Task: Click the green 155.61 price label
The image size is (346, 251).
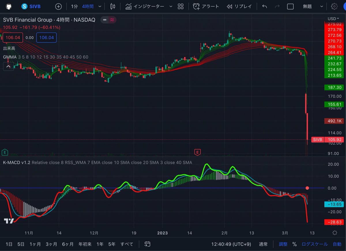Action: pos(334,104)
